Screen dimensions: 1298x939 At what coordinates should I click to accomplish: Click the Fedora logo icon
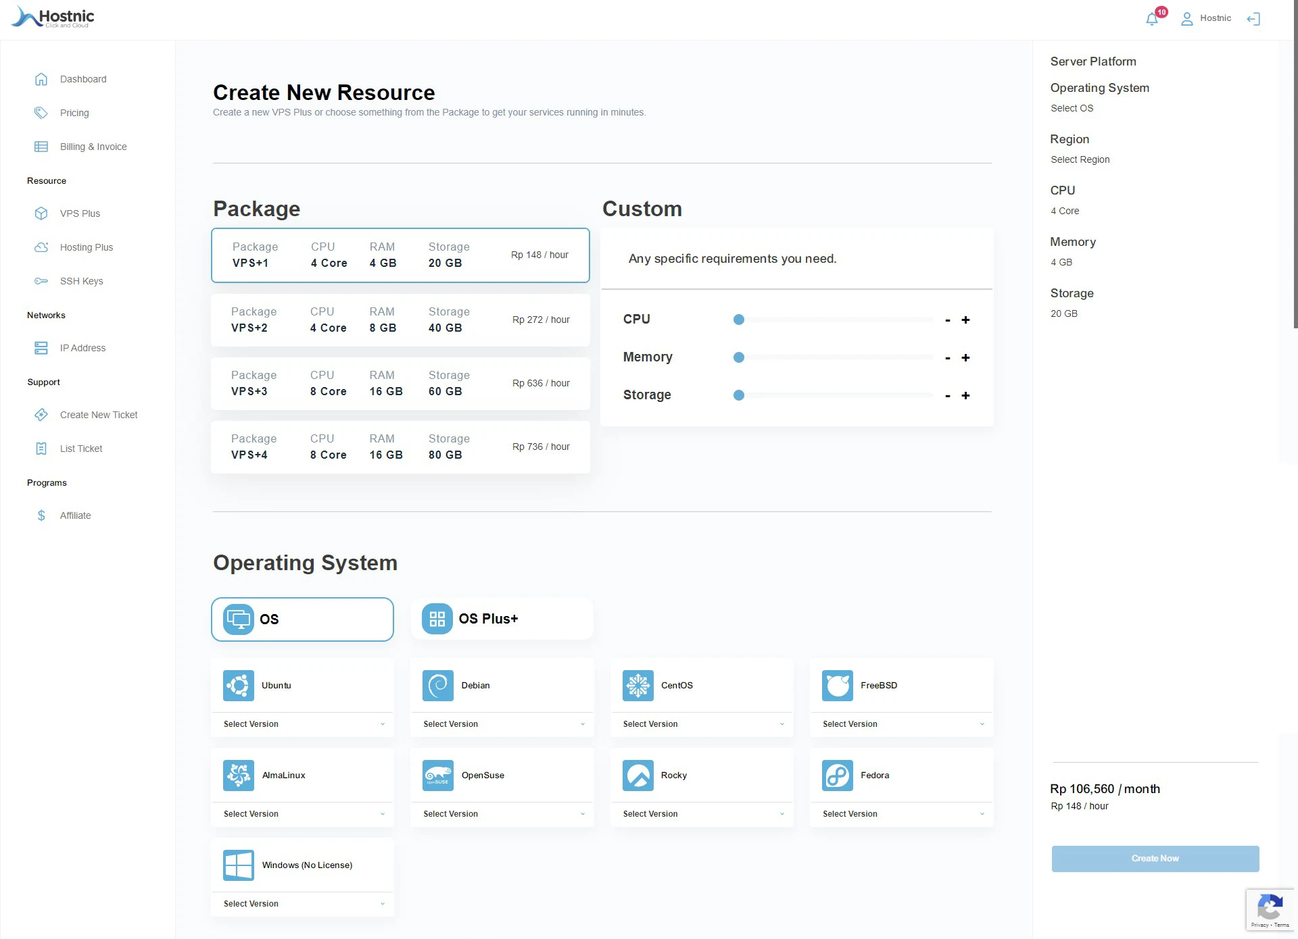point(838,776)
